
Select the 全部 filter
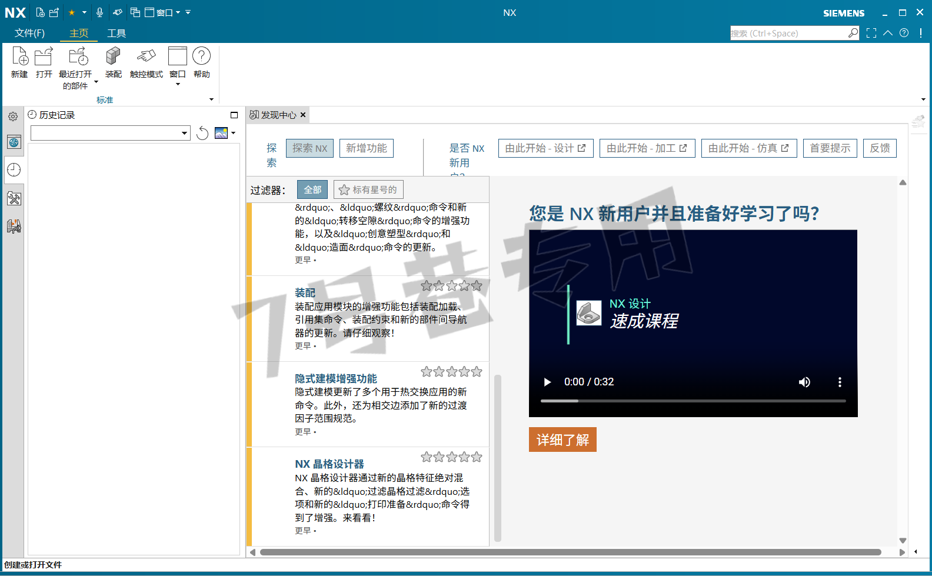(312, 189)
